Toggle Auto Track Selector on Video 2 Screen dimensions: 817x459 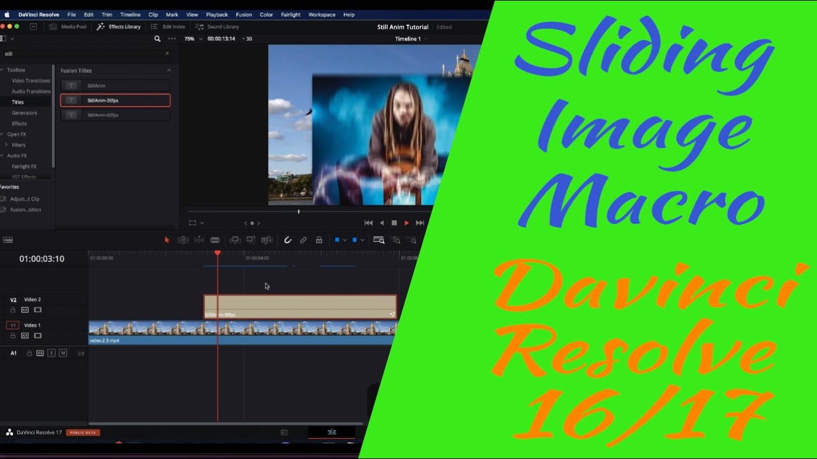tap(25, 310)
